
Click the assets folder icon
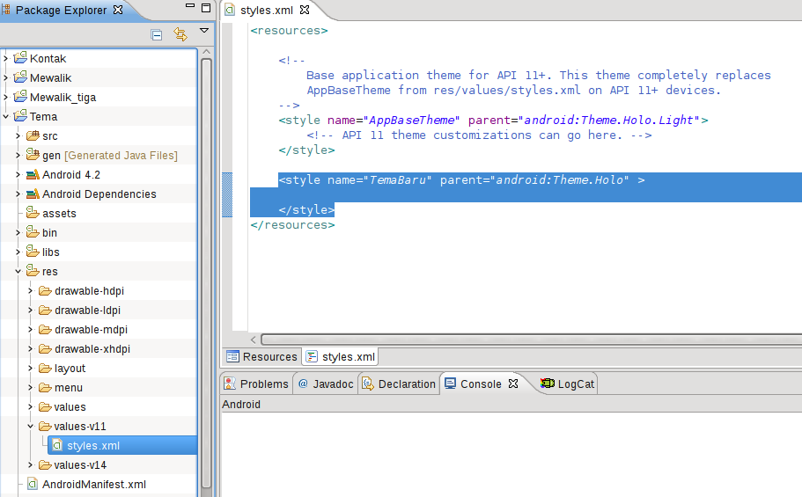point(33,213)
